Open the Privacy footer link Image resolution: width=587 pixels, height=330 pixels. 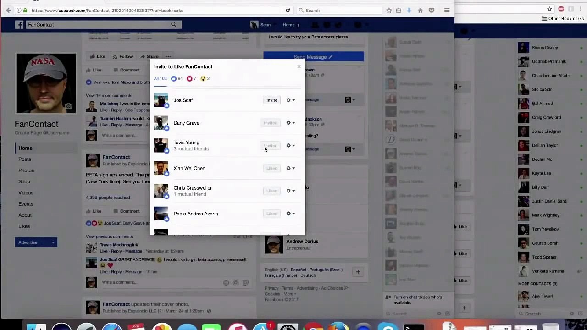point(271,288)
